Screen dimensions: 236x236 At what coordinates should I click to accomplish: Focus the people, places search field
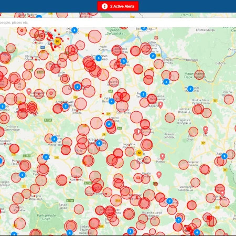coord(118,23)
